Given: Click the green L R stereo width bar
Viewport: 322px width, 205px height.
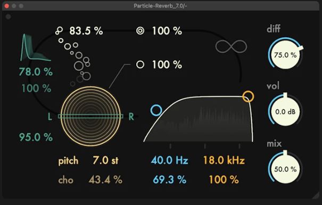Looking at the screenshot, I should 90,117.
